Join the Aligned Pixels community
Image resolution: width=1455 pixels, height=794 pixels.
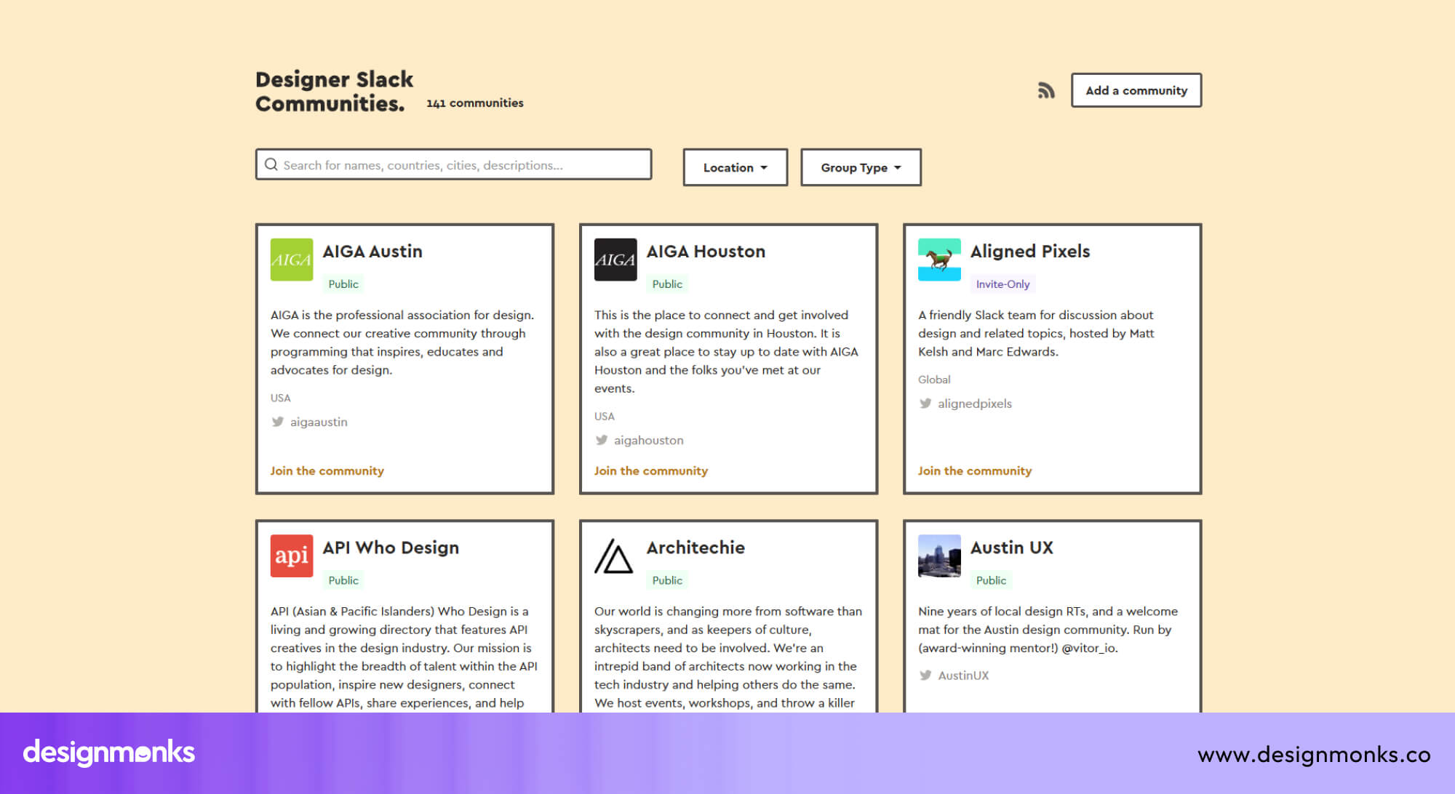coord(974,470)
